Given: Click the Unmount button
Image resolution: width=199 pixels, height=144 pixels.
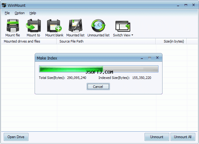Looking at the screenshot, I should (x=157, y=137).
